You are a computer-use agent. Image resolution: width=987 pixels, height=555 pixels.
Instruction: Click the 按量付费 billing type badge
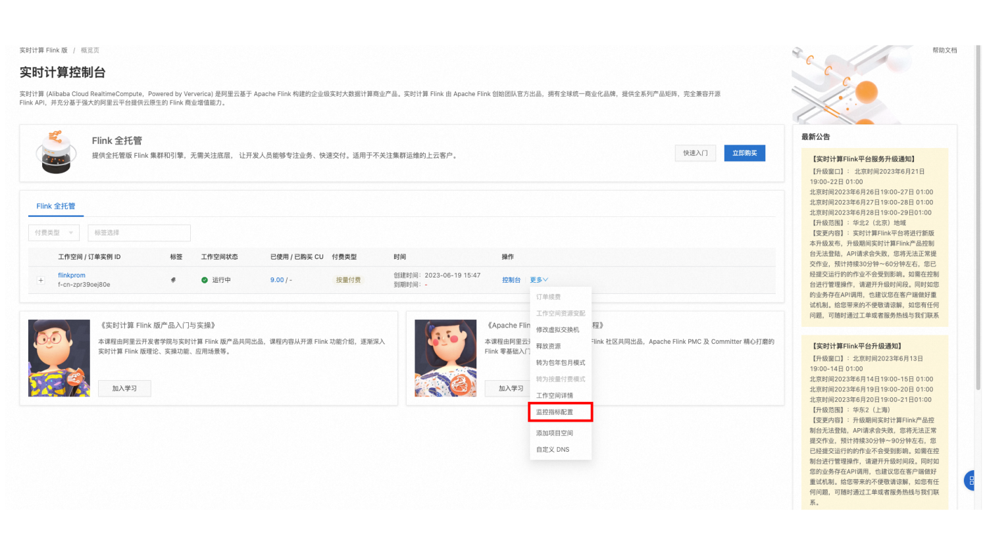point(348,280)
